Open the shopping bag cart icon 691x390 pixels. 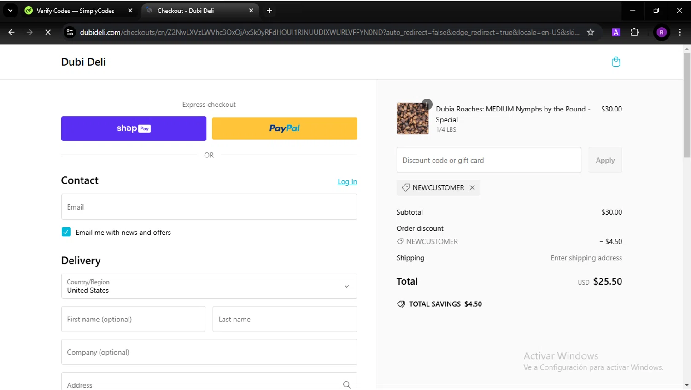(x=616, y=62)
